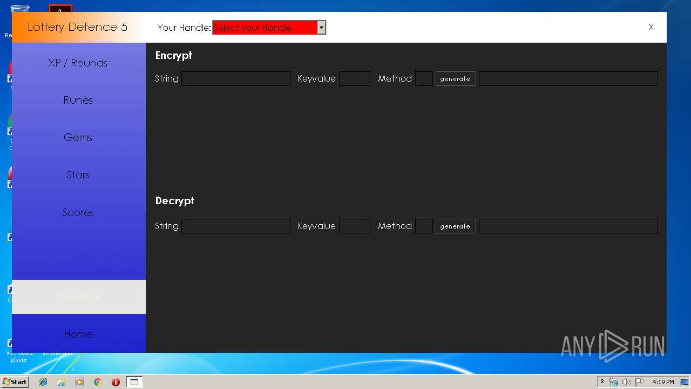Click the taskbar clock showing 4:19 PM
This screenshot has height=389, width=691.
coord(663,382)
